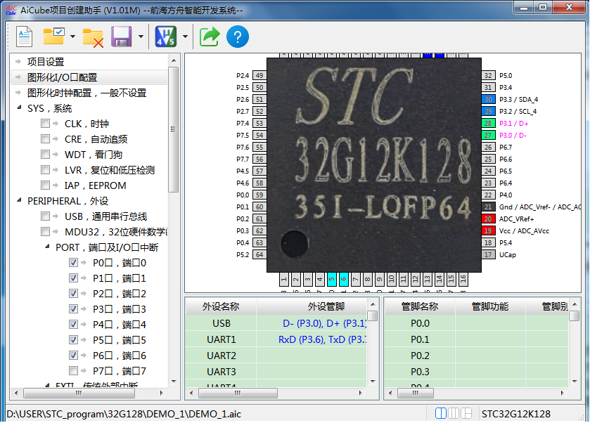Click the 外设管脚 column header
Screen dimensions: 590x423
click(312, 306)
